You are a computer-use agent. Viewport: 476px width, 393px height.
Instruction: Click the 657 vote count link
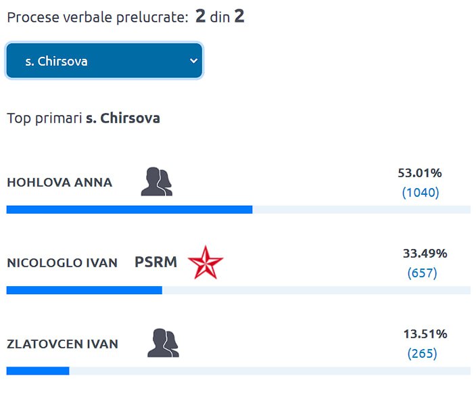423,273
